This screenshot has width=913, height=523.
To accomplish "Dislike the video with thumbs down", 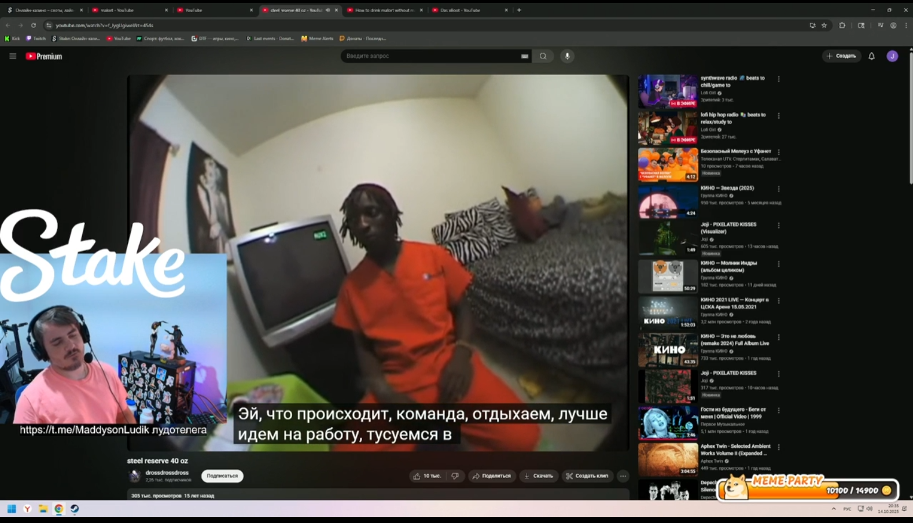I will click(x=455, y=476).
